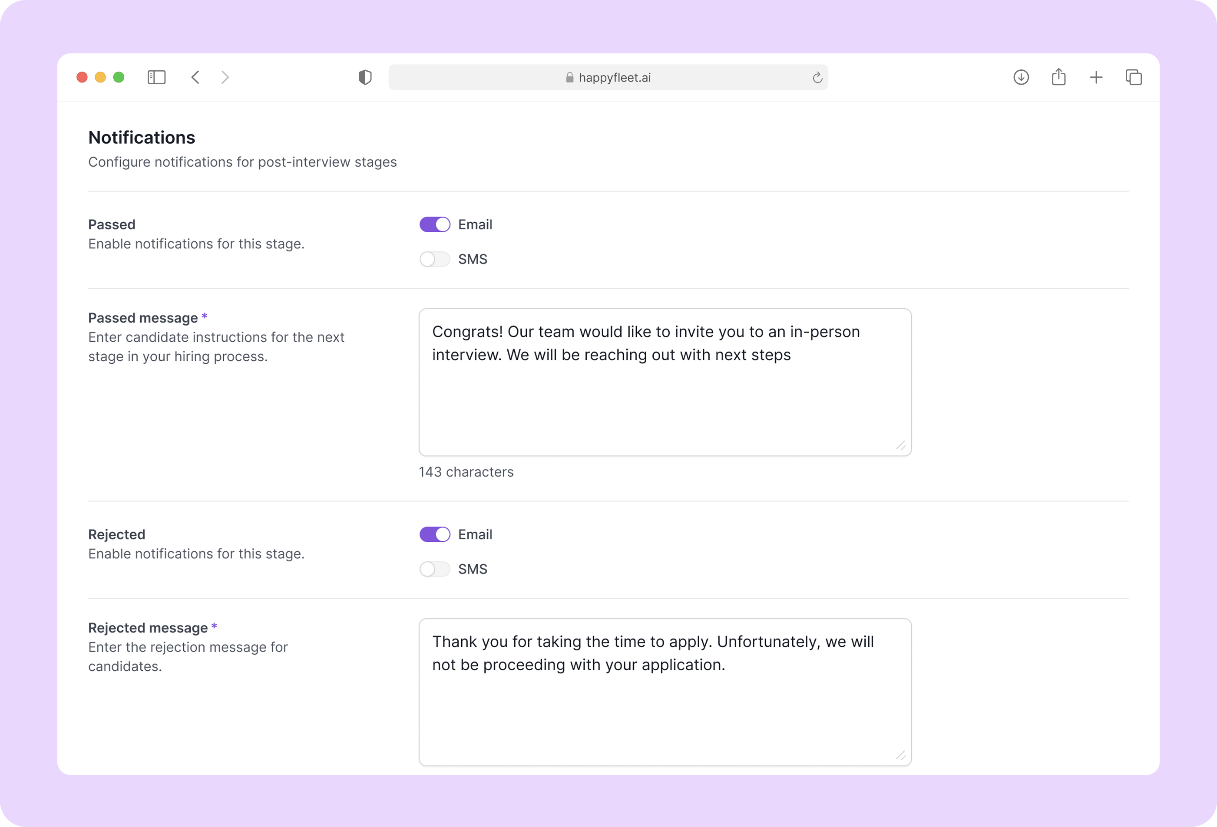Open the privacy shield report

click(365, 77)
